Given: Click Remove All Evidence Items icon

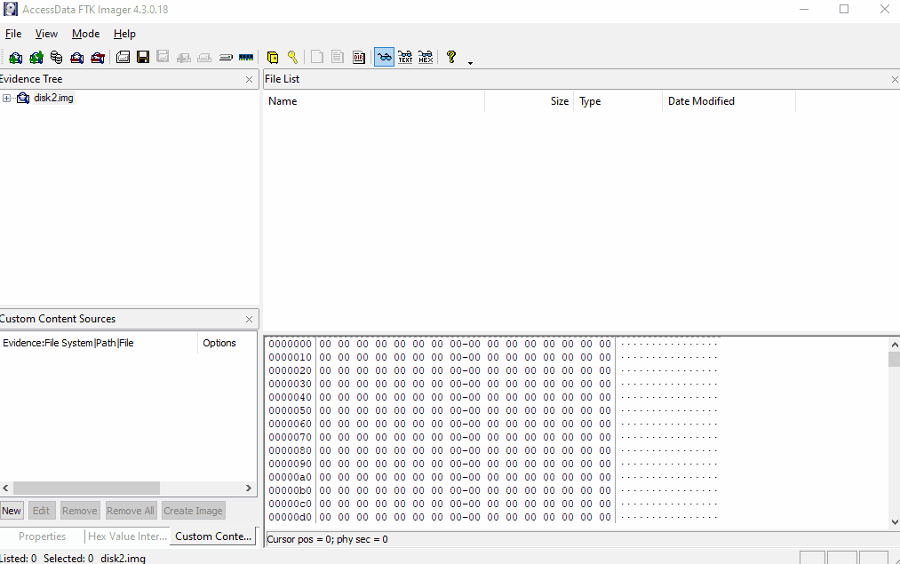Looking at the screenshot, I should (98, 58).
